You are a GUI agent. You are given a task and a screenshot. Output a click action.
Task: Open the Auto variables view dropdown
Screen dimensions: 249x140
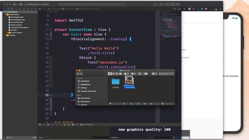pyautogui.click(x=41, y=138)
